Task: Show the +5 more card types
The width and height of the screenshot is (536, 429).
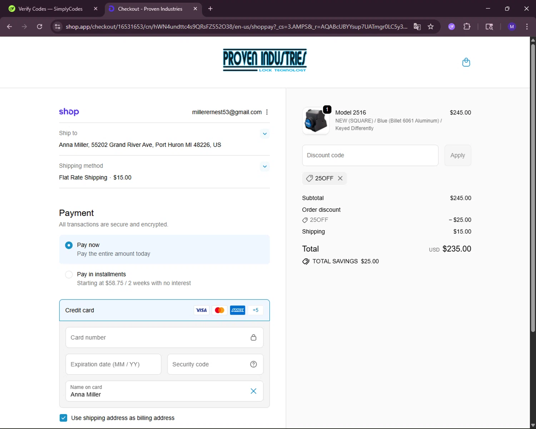Action: 255,310
